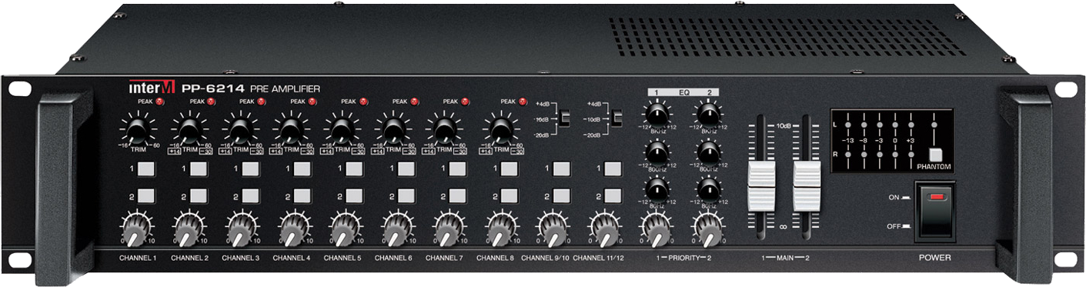
Task: Toggle priority 2 button on Channel 5
Action: point(353,196)
